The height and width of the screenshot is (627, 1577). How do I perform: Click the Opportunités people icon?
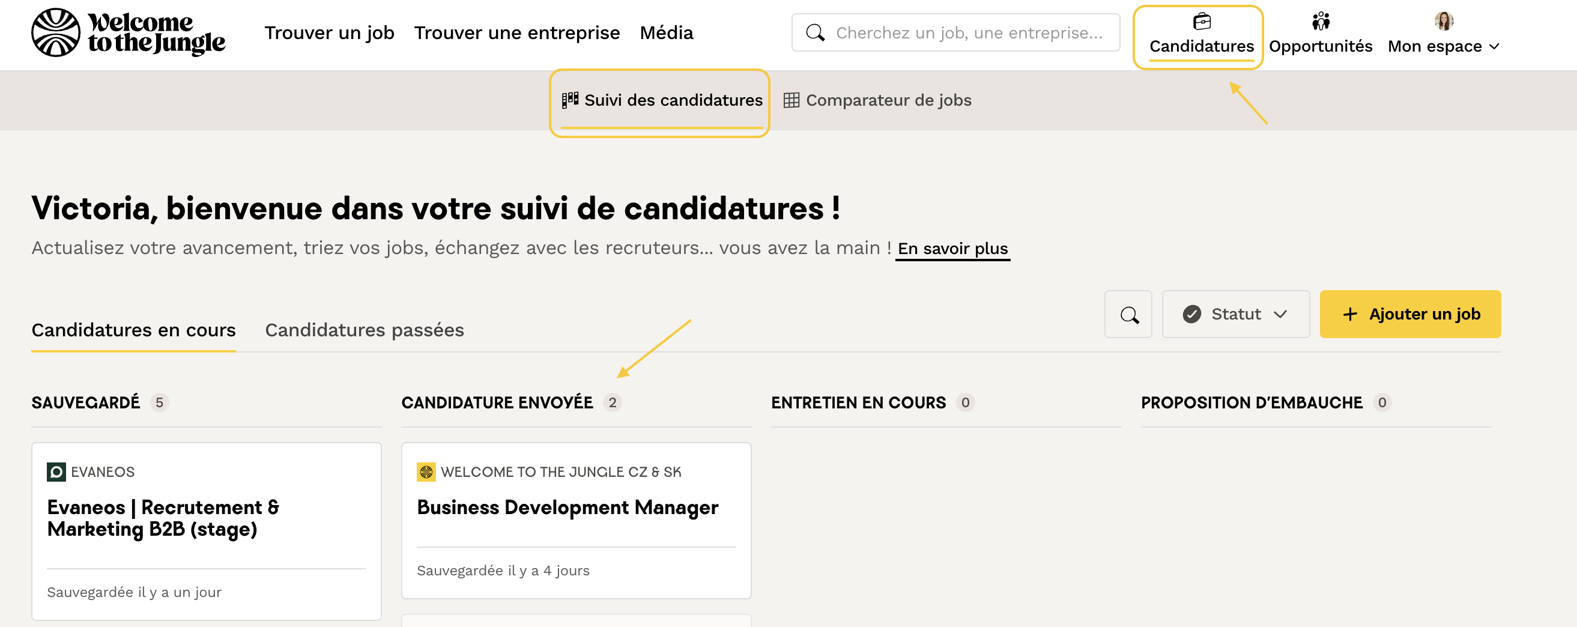click(1320, 22)
